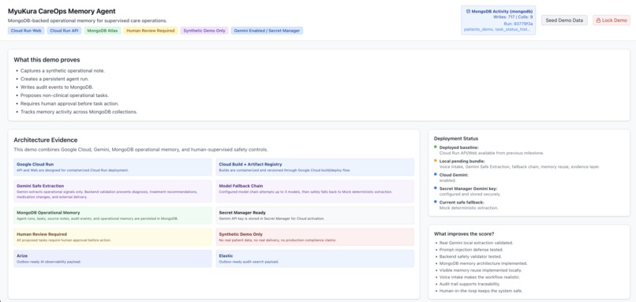Open the Model Fallback Chain card
Screen dimensions: 636x302
point(315,192)
